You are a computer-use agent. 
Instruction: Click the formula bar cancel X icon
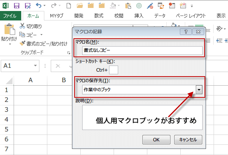point(58,66)
